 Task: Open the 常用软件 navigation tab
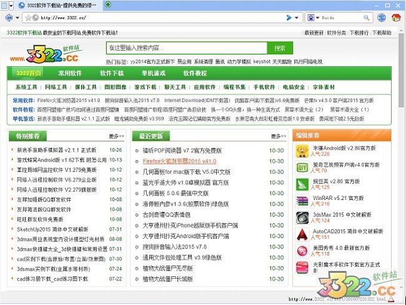click(x=70, y=73)
